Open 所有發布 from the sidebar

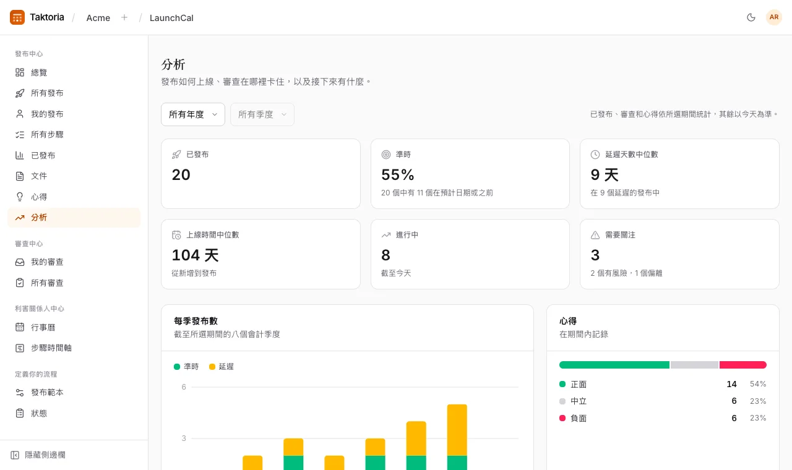coord(74,93)
